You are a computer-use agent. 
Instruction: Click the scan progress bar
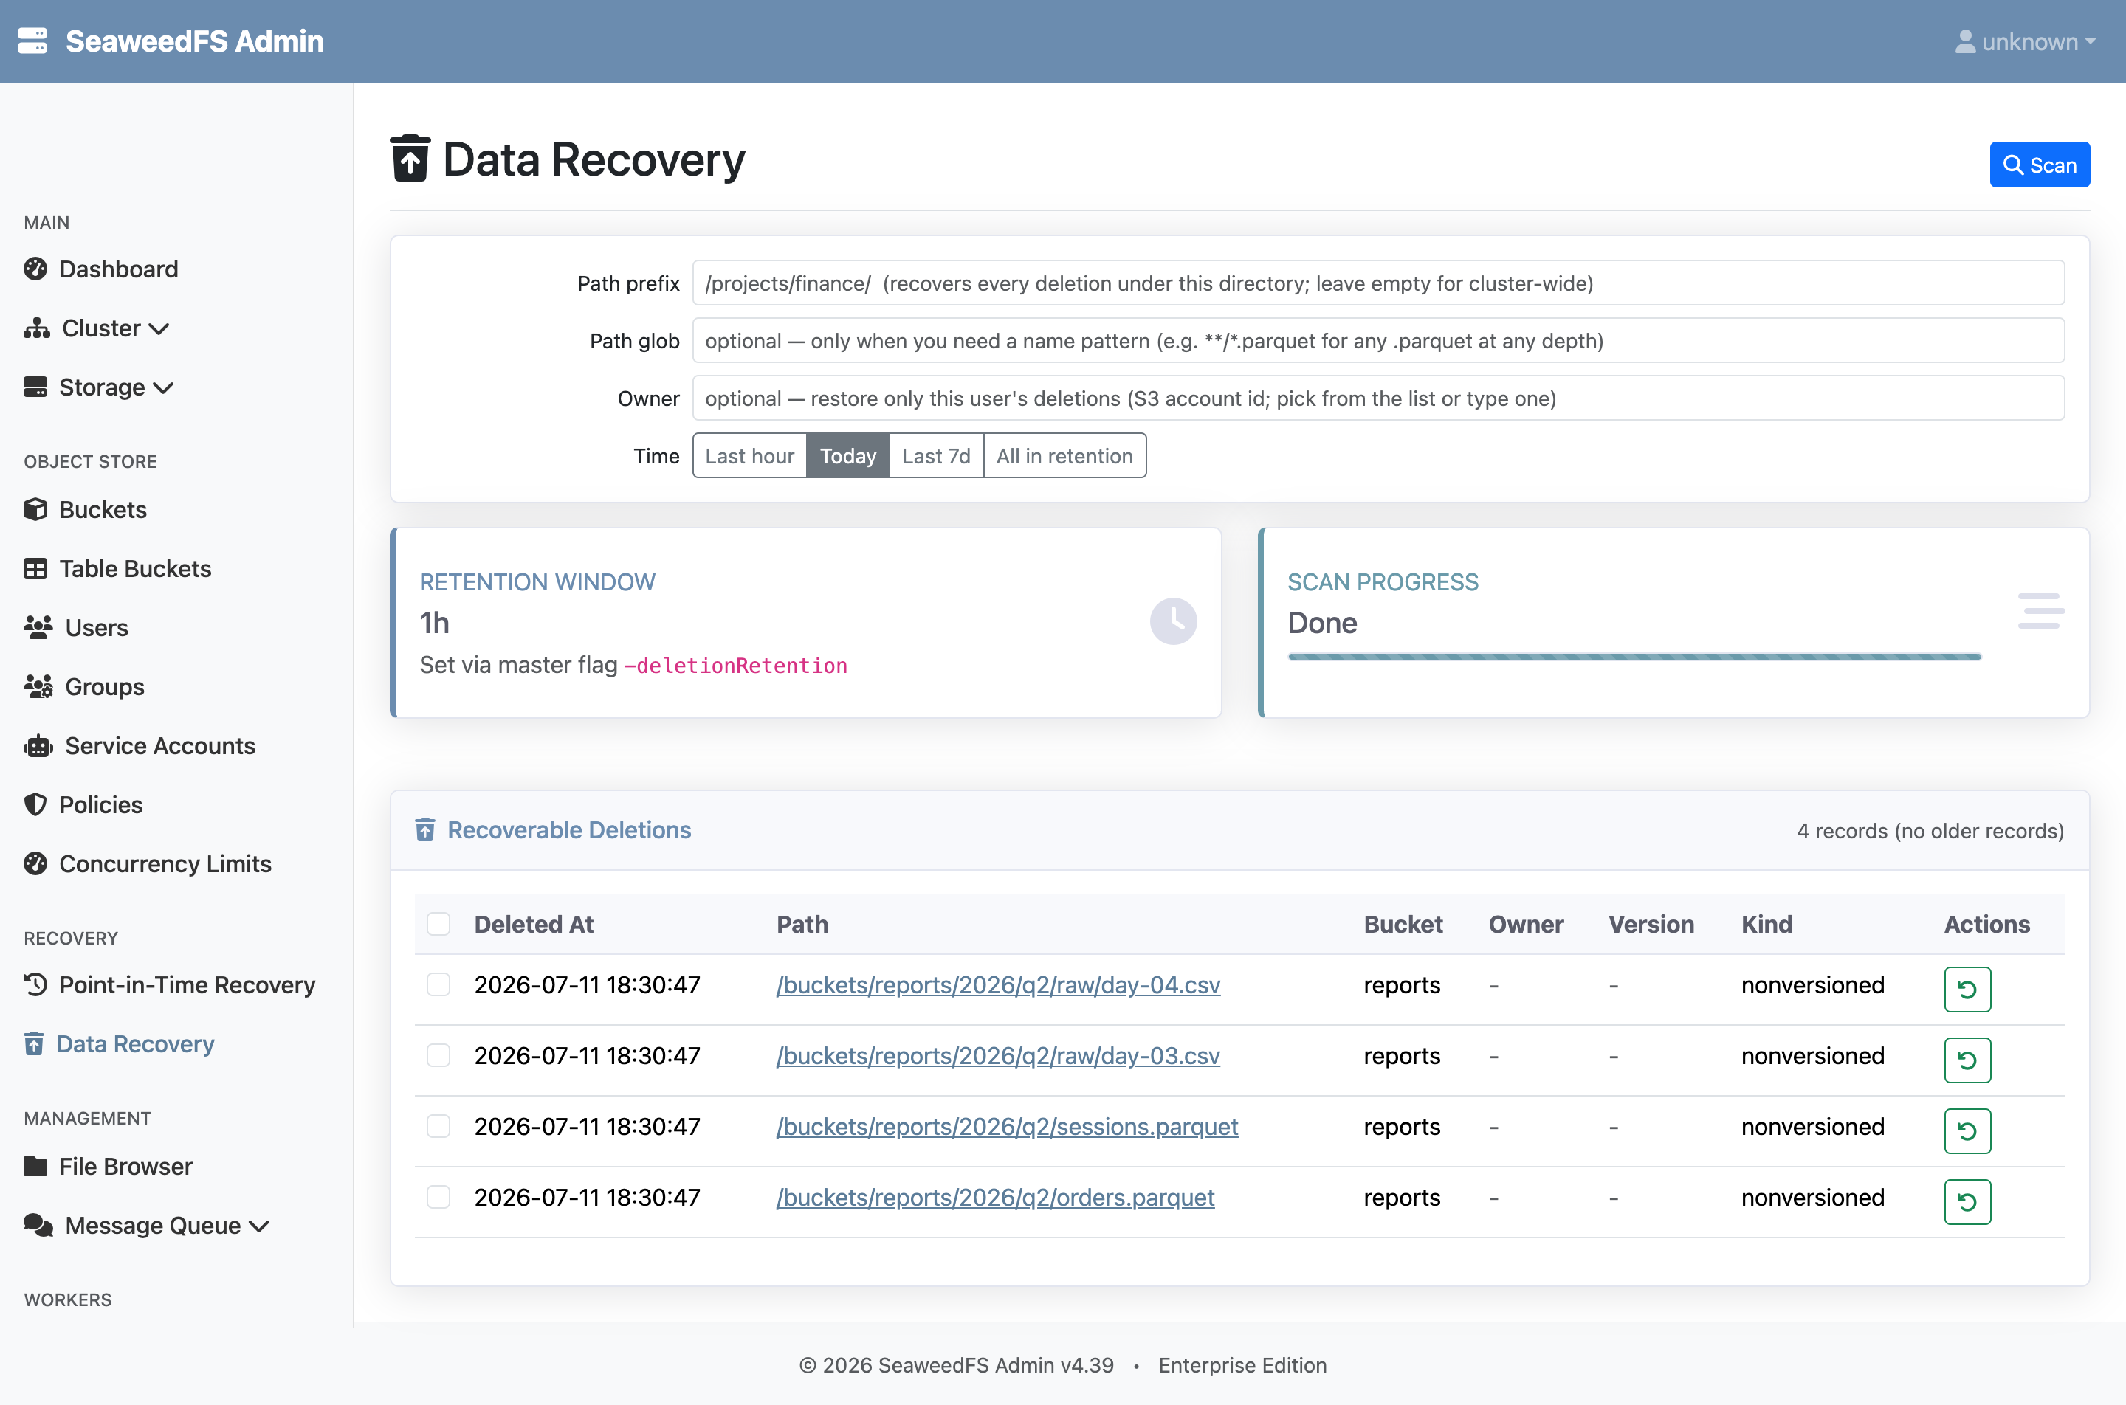tap(1634, 657)
